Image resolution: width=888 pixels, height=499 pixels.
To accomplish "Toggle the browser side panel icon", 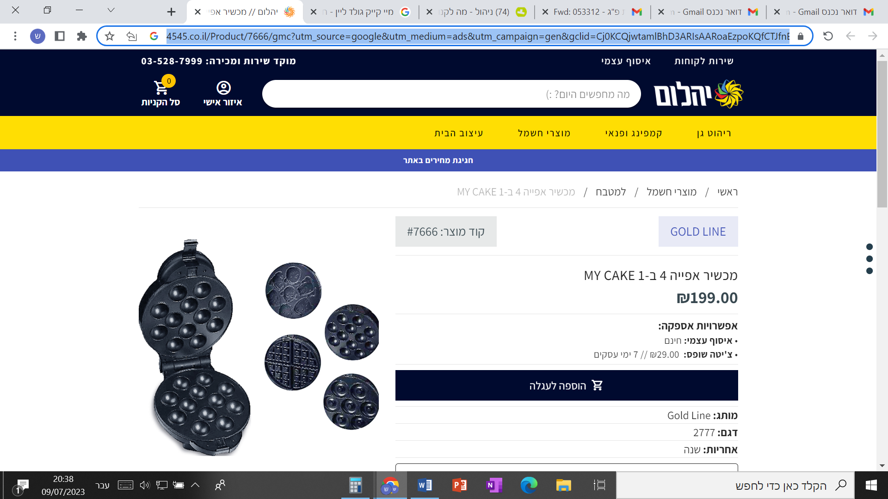I will tap(60, 36).
